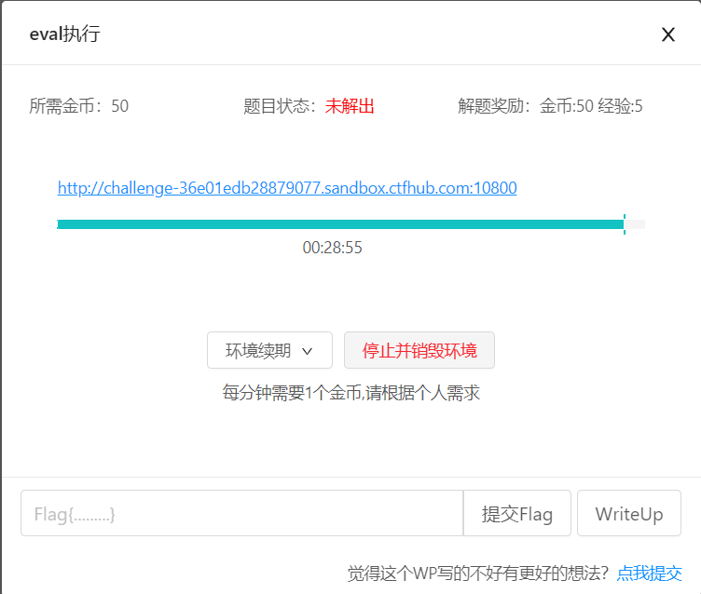Screen dimensions: 701x594
Task: Expand the 环境续期 dropdown
Action: [x=269, y=351]
